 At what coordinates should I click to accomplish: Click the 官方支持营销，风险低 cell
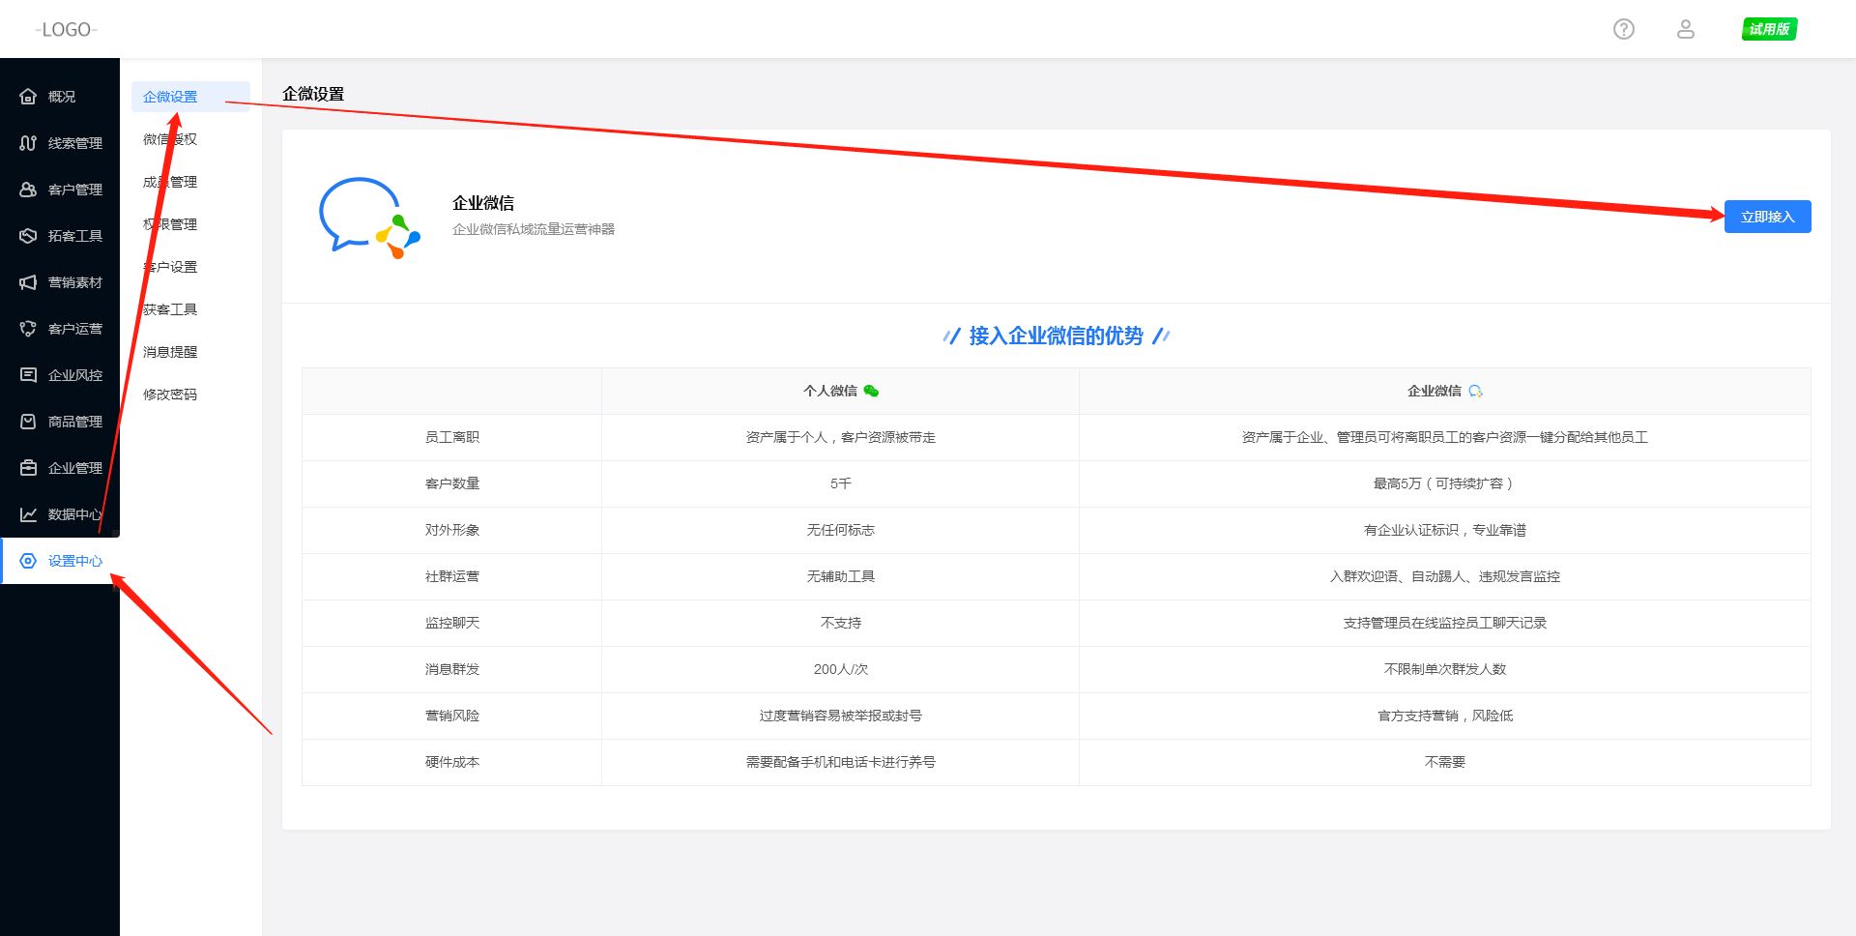(x=1445, y=716)
